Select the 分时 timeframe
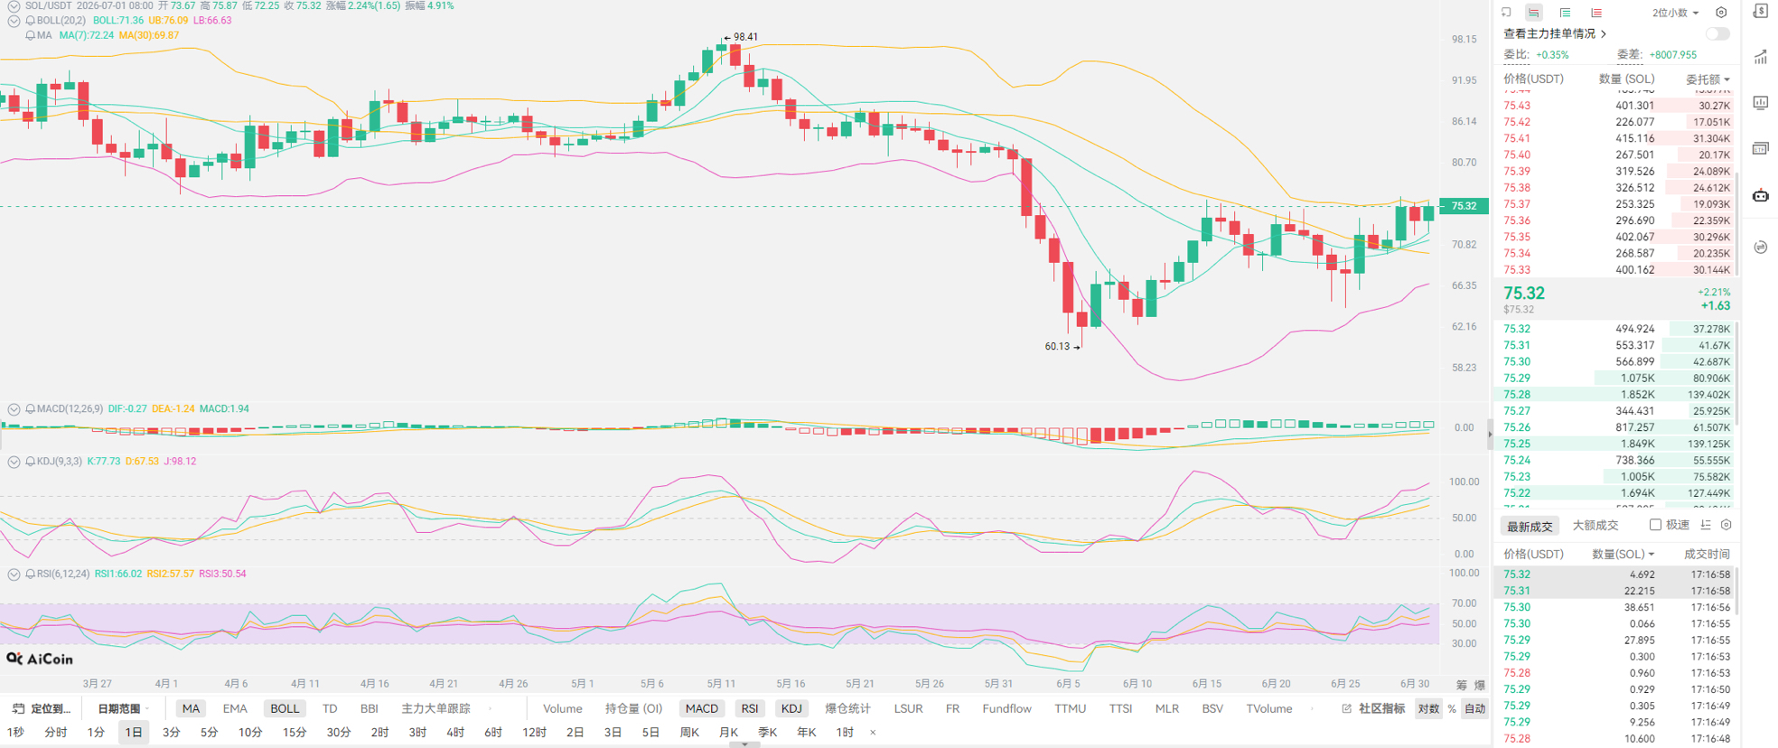 [x=55, y=733]
